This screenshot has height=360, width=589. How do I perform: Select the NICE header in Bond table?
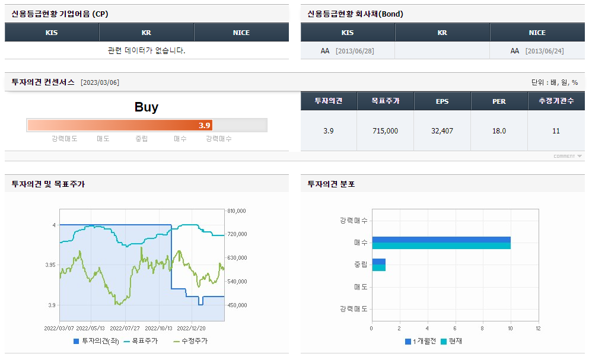click(x=537, y=32)
